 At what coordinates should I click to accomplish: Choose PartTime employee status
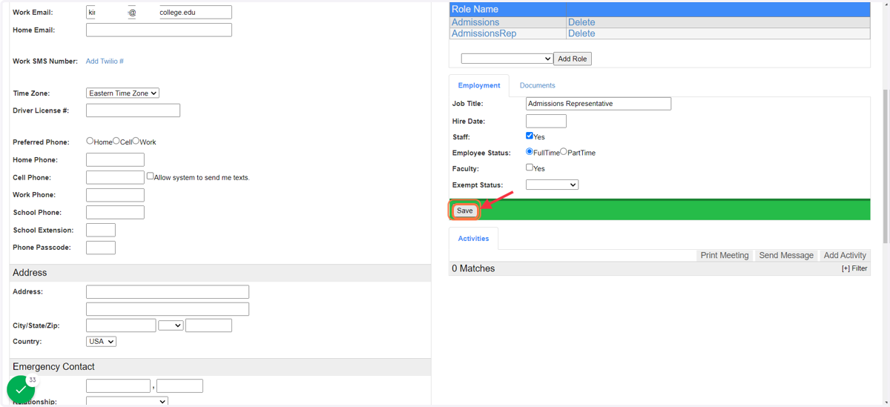tap(564, 151)
